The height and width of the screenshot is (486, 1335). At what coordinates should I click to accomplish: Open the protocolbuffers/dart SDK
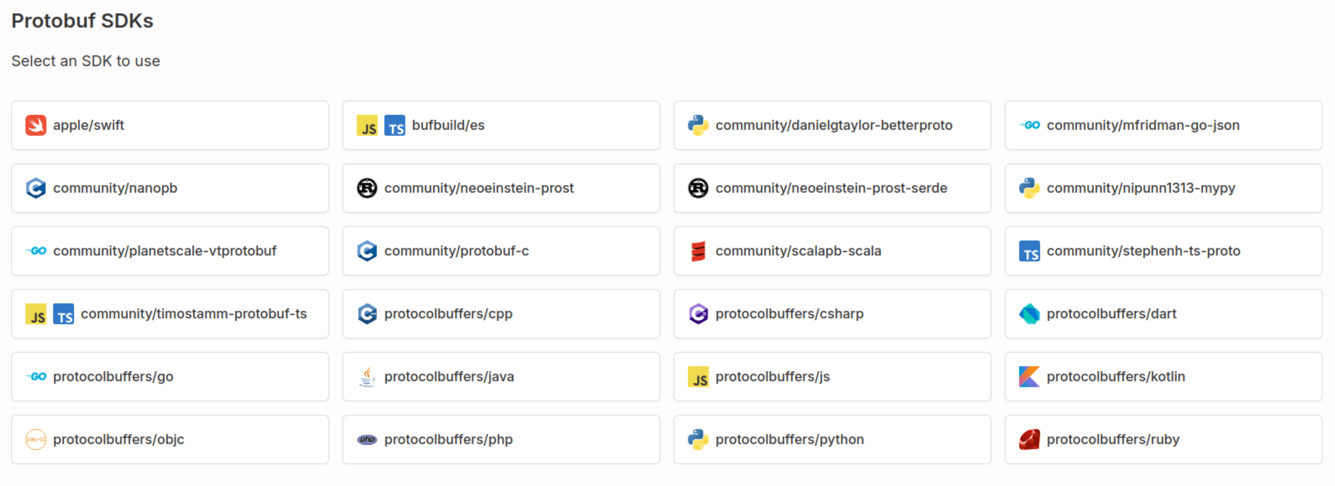1163,313
